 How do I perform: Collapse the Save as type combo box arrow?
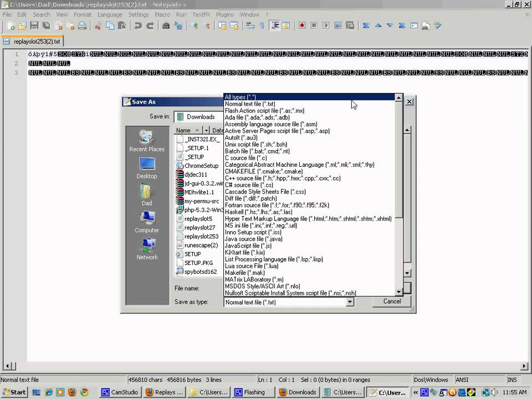click(350, 302)
